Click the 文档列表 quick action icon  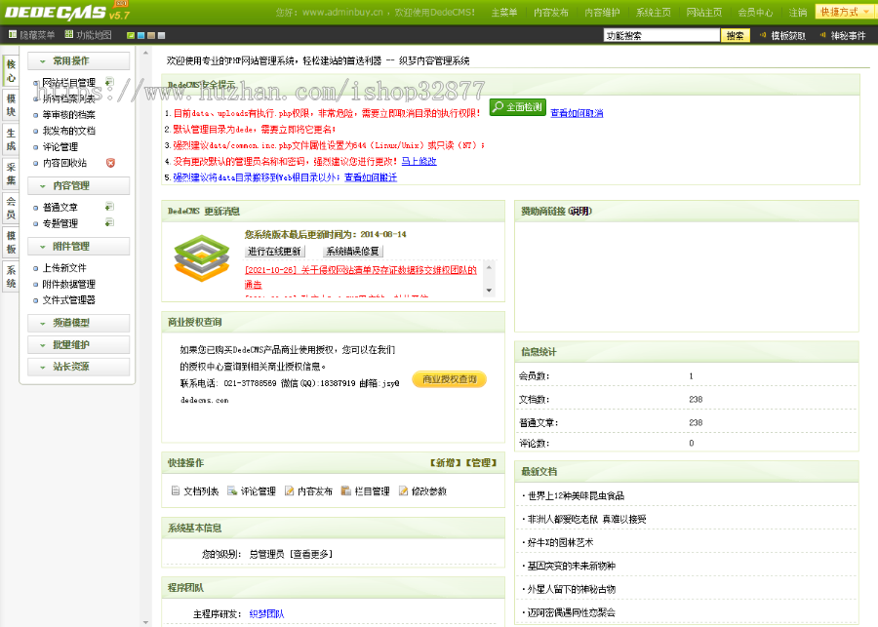[176, 490]
